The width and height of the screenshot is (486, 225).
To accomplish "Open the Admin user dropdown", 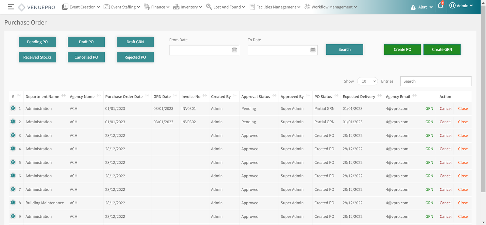I will (x=461, y=6).
